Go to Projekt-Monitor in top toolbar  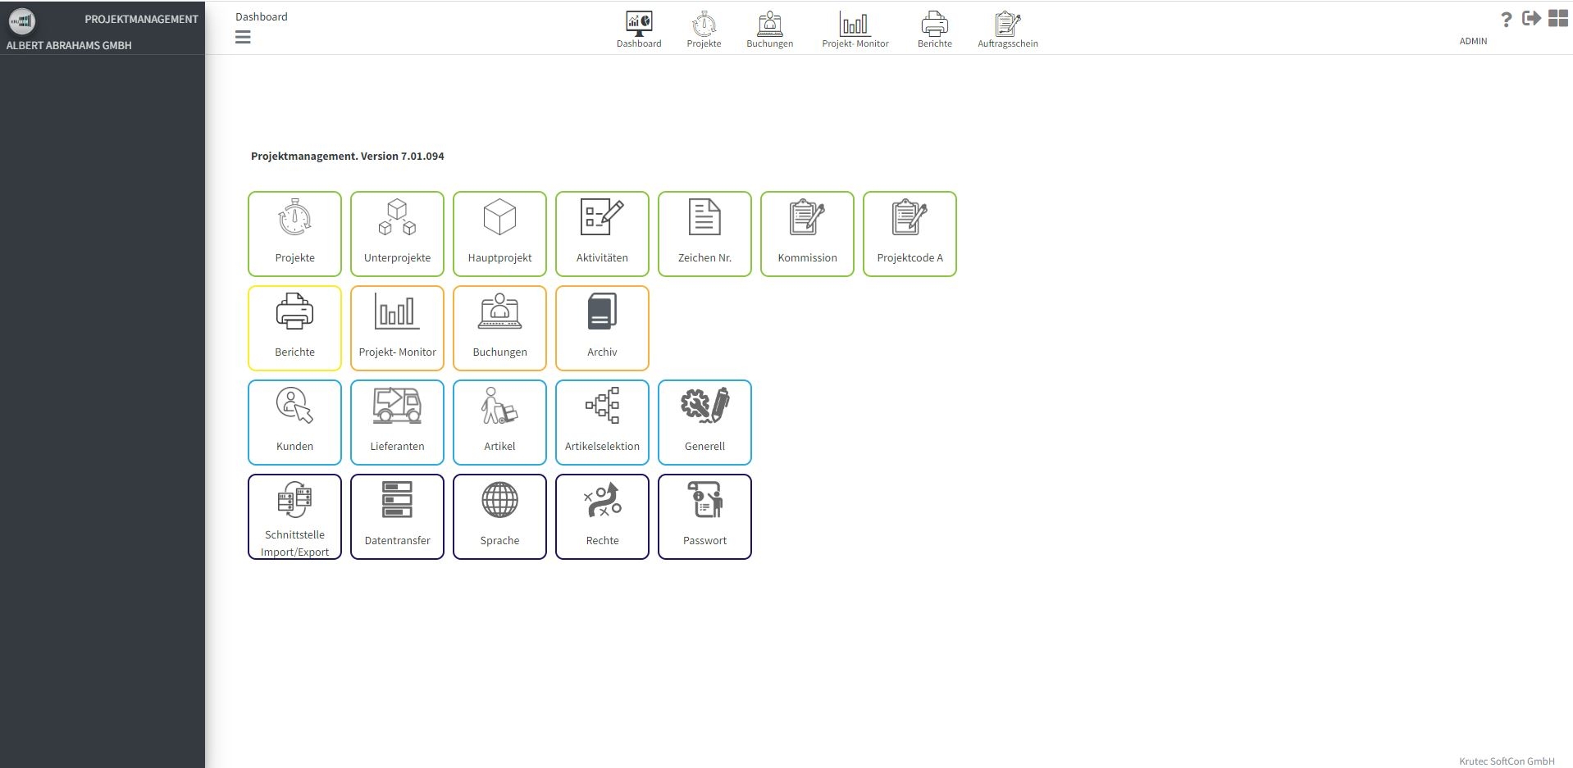coord(855,30)
